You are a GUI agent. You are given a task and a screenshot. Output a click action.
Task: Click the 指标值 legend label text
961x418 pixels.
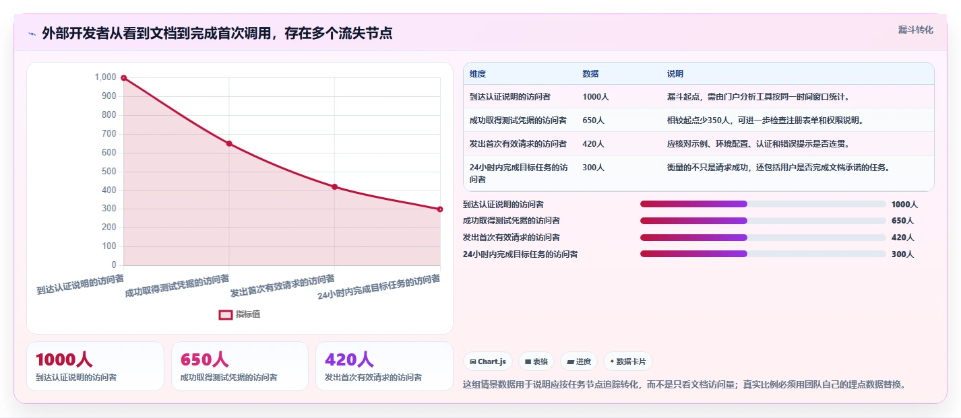248,314
